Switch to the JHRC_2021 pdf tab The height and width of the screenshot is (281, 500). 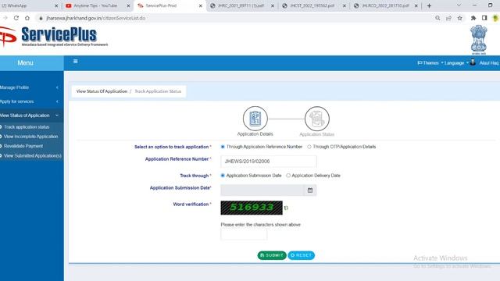(x=241, y=5)
